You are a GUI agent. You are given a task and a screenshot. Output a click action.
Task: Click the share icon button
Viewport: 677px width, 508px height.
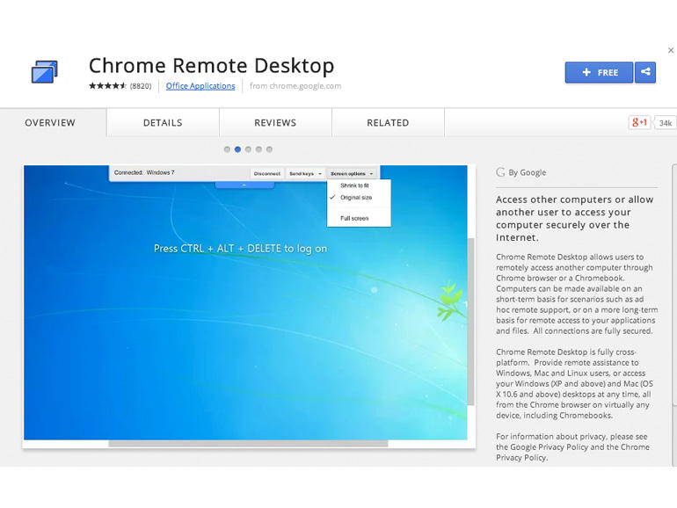coord(645,72)
